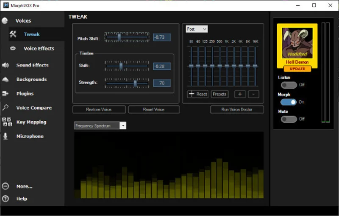Open the Voices section
The width and height of the screenshot is (339, 216).
23,21
